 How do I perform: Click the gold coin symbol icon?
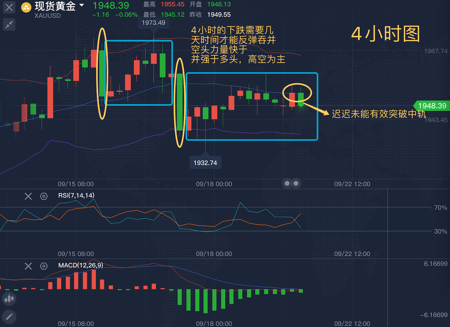(x=26, y=7)
